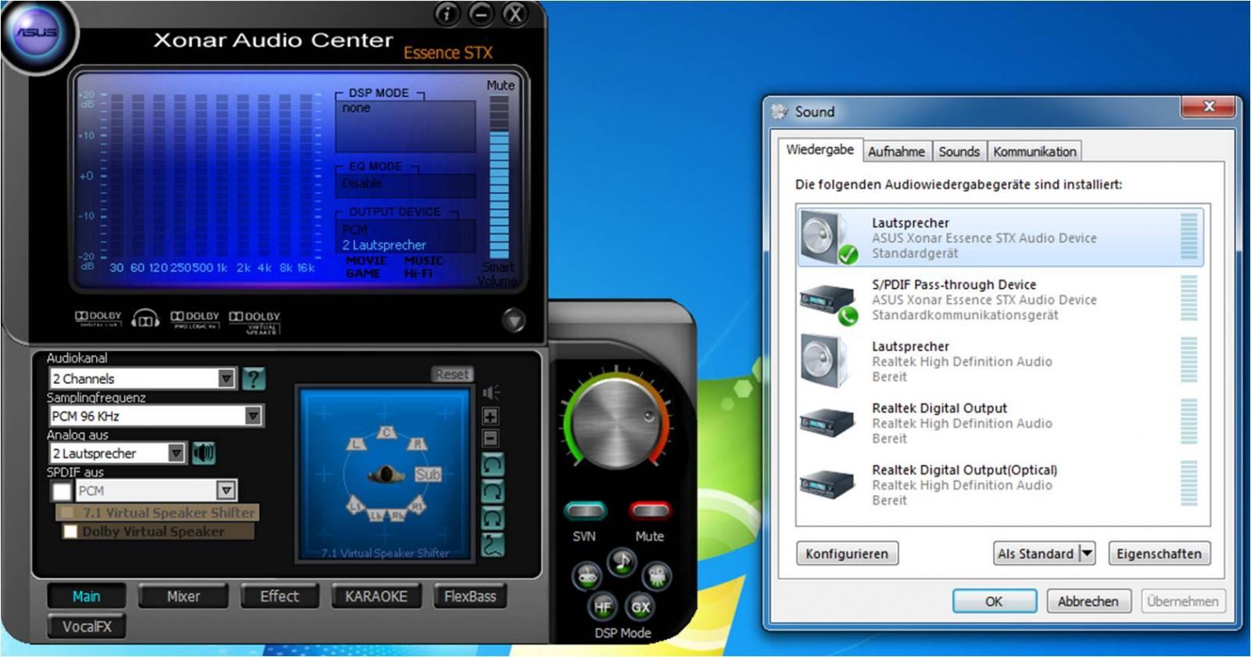Click the plus button beside speaker shifter
Image resolution: width=1251 pixels, height=657 pixels.
pos(490,416)
